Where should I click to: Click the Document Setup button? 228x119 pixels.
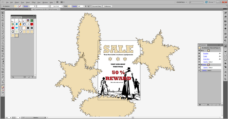pyautogui.click(x=96, y=6)
